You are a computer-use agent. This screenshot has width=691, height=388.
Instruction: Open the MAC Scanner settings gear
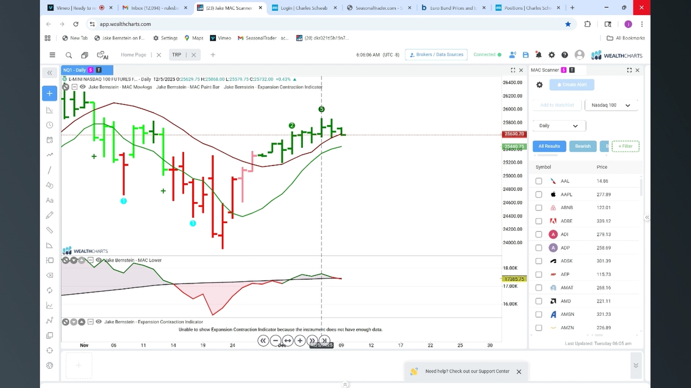click(x=539, y=85)
